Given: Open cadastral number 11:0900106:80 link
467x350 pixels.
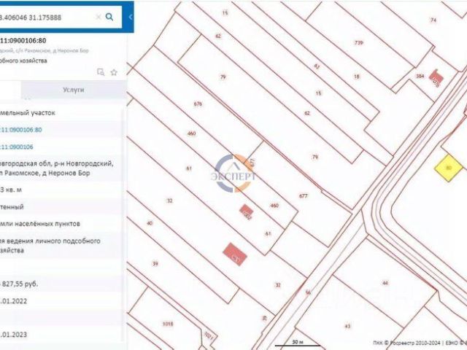Looking at the screenshot, I should tap(21, 130).
